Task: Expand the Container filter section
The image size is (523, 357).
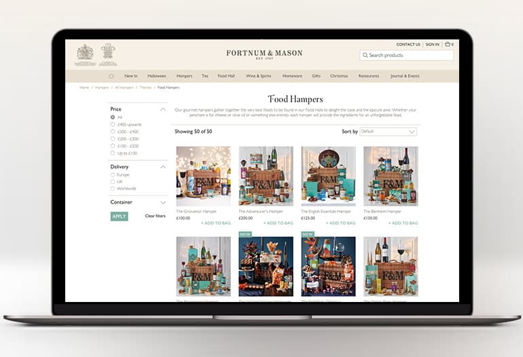Action: click(163, 202)
